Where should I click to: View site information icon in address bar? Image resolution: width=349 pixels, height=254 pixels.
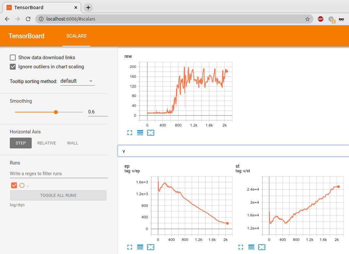(x=41, y=19)
